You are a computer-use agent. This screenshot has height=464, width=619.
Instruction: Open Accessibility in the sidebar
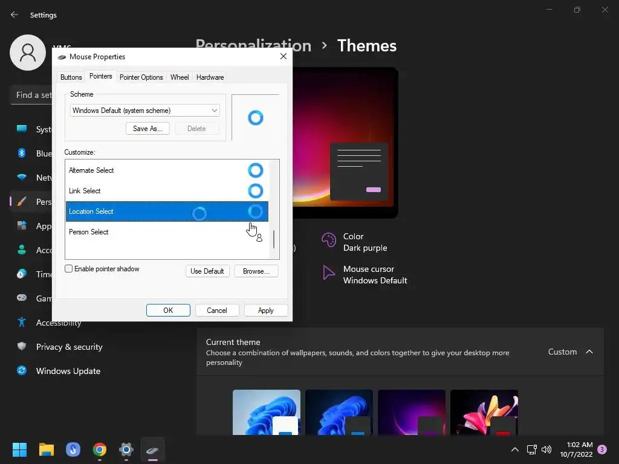[50, 323]
